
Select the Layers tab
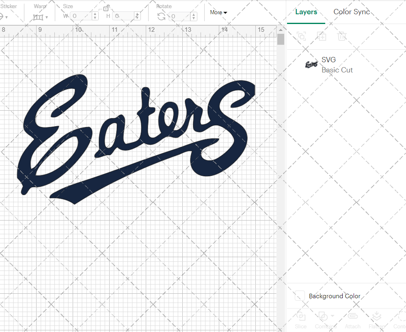click(x=306, y=12)
